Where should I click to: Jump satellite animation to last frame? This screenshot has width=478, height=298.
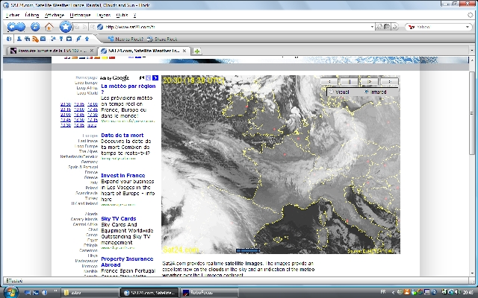click(389, 81)
